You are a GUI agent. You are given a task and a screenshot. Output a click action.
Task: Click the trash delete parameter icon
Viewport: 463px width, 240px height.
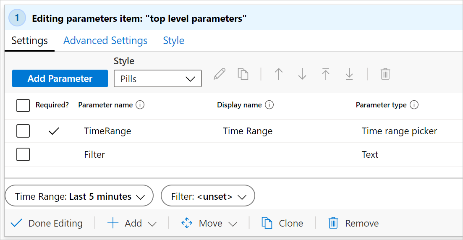[385, 74]
